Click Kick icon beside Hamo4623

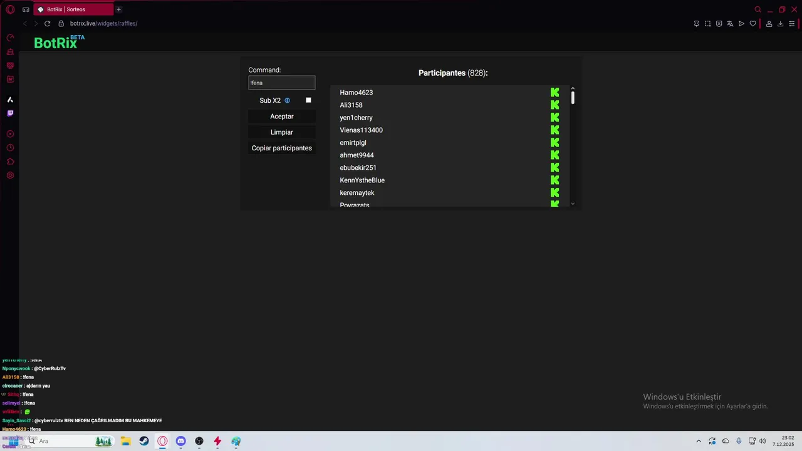point(555,93)
